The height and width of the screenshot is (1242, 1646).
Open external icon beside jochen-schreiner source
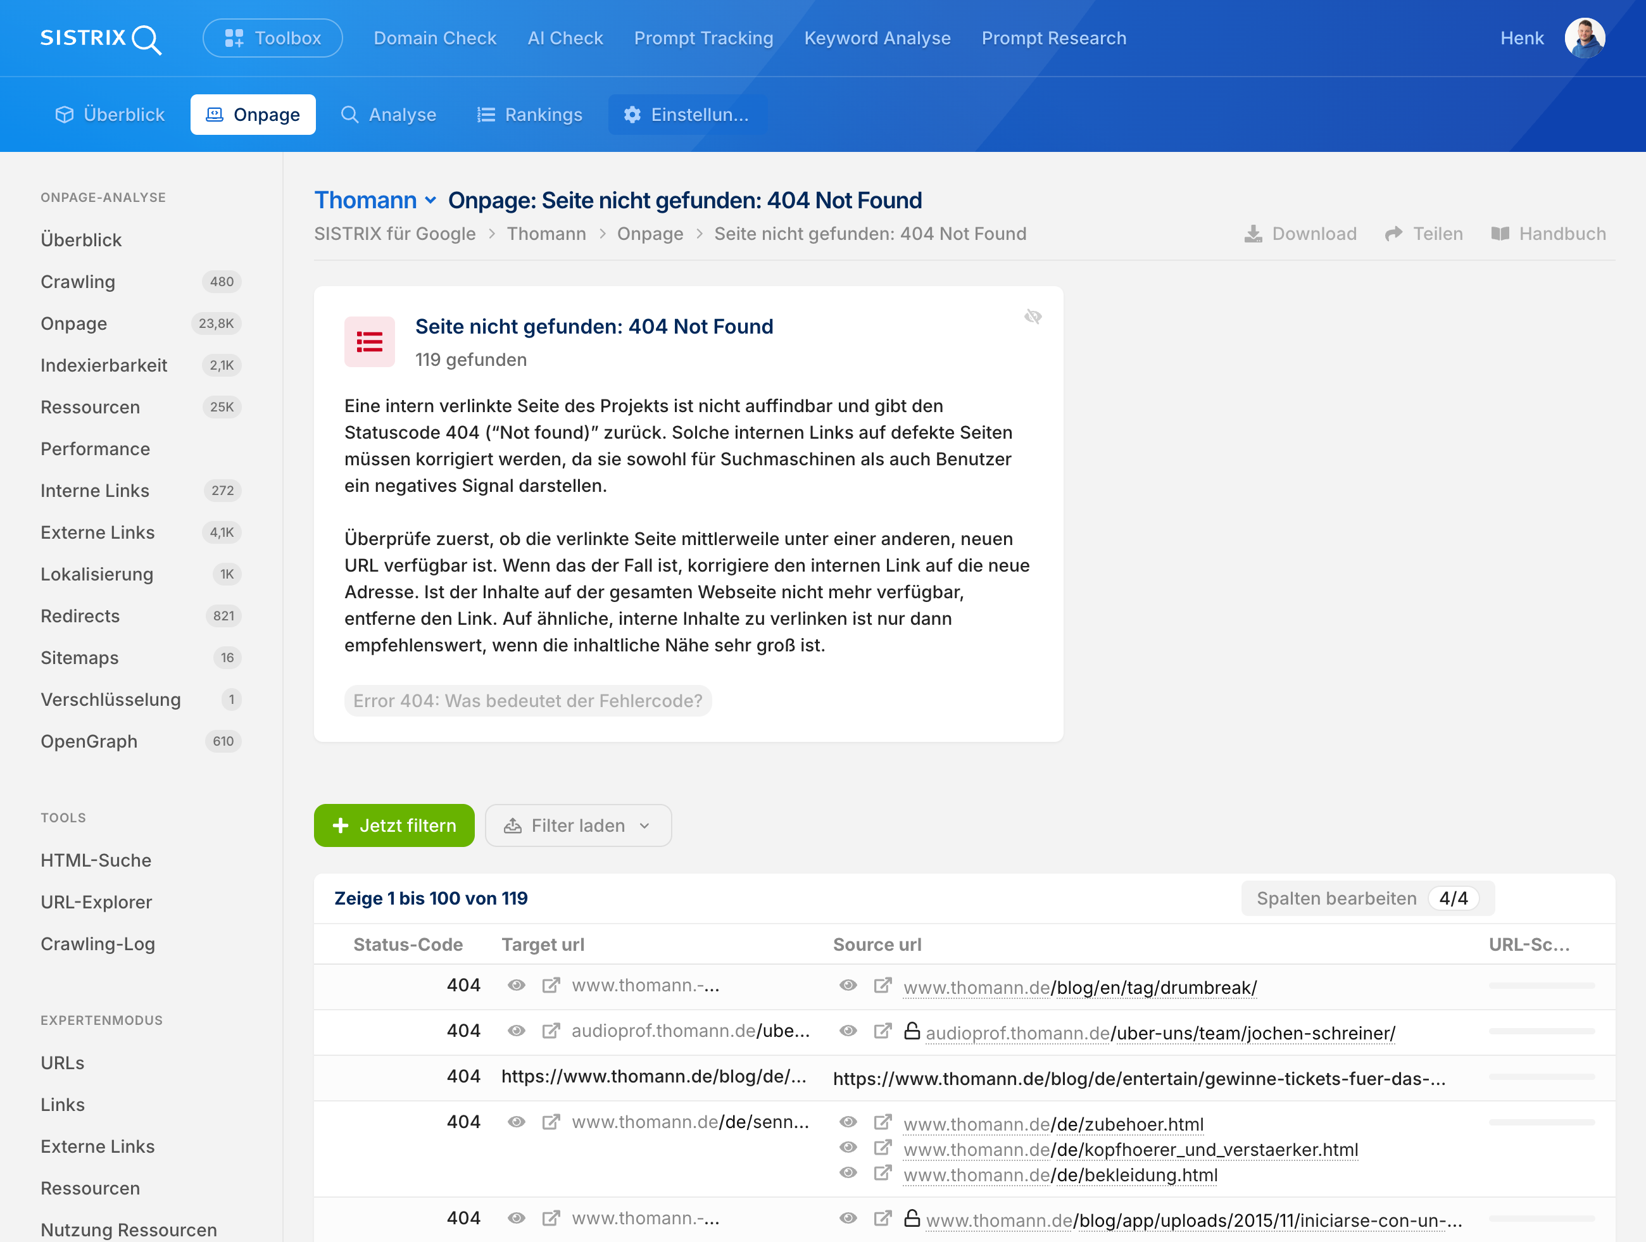click(x=883, y=1031)
